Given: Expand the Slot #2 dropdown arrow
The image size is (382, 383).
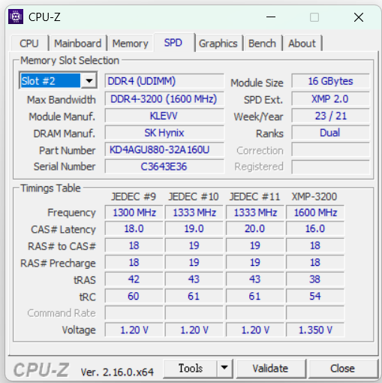Looking at the screenshot, I should (89, 81).
